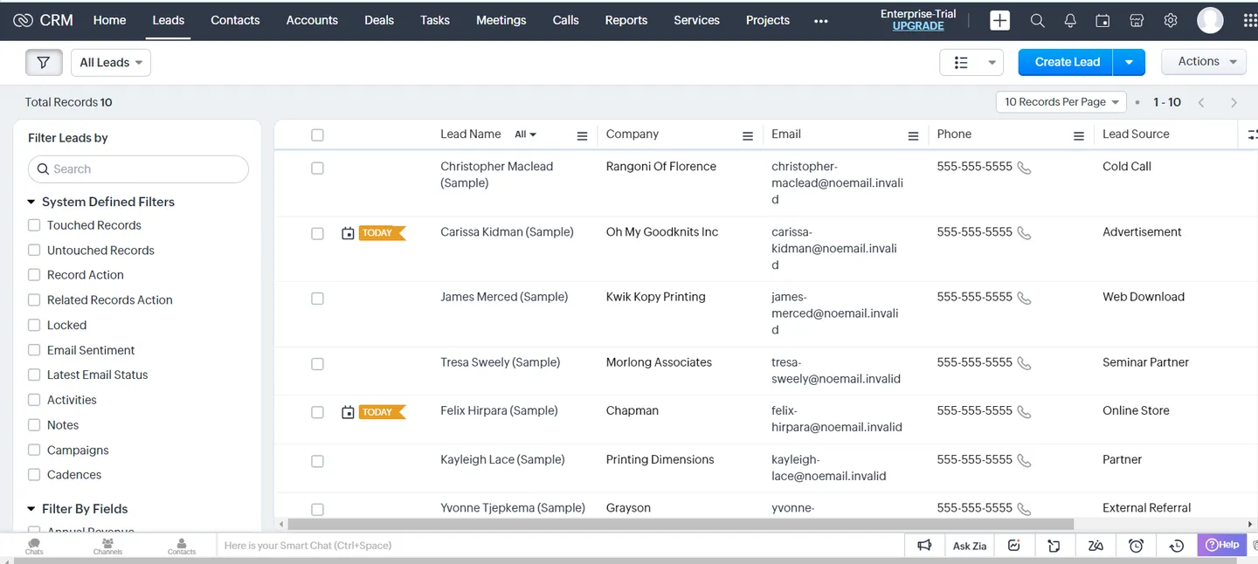Open the lead filter funnel icon
Screen dimensions: 1258x564
point(44,62)
